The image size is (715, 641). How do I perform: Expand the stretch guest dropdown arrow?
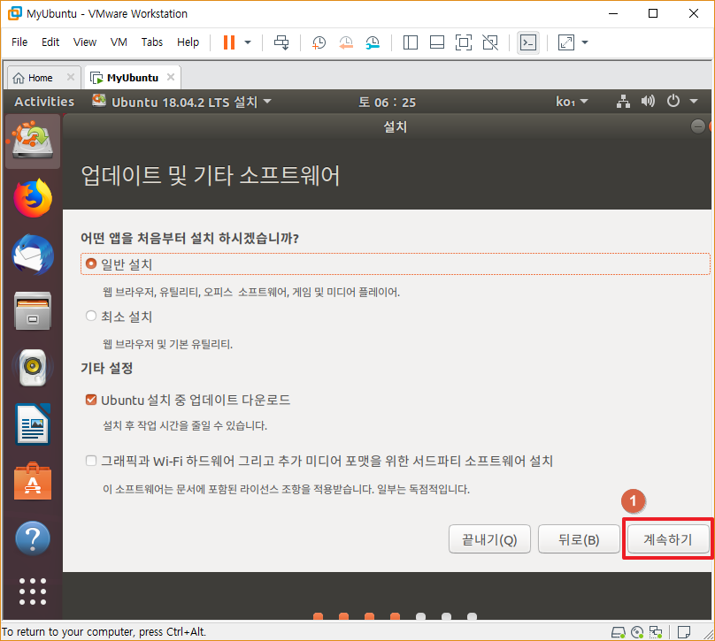pos(585,42)
